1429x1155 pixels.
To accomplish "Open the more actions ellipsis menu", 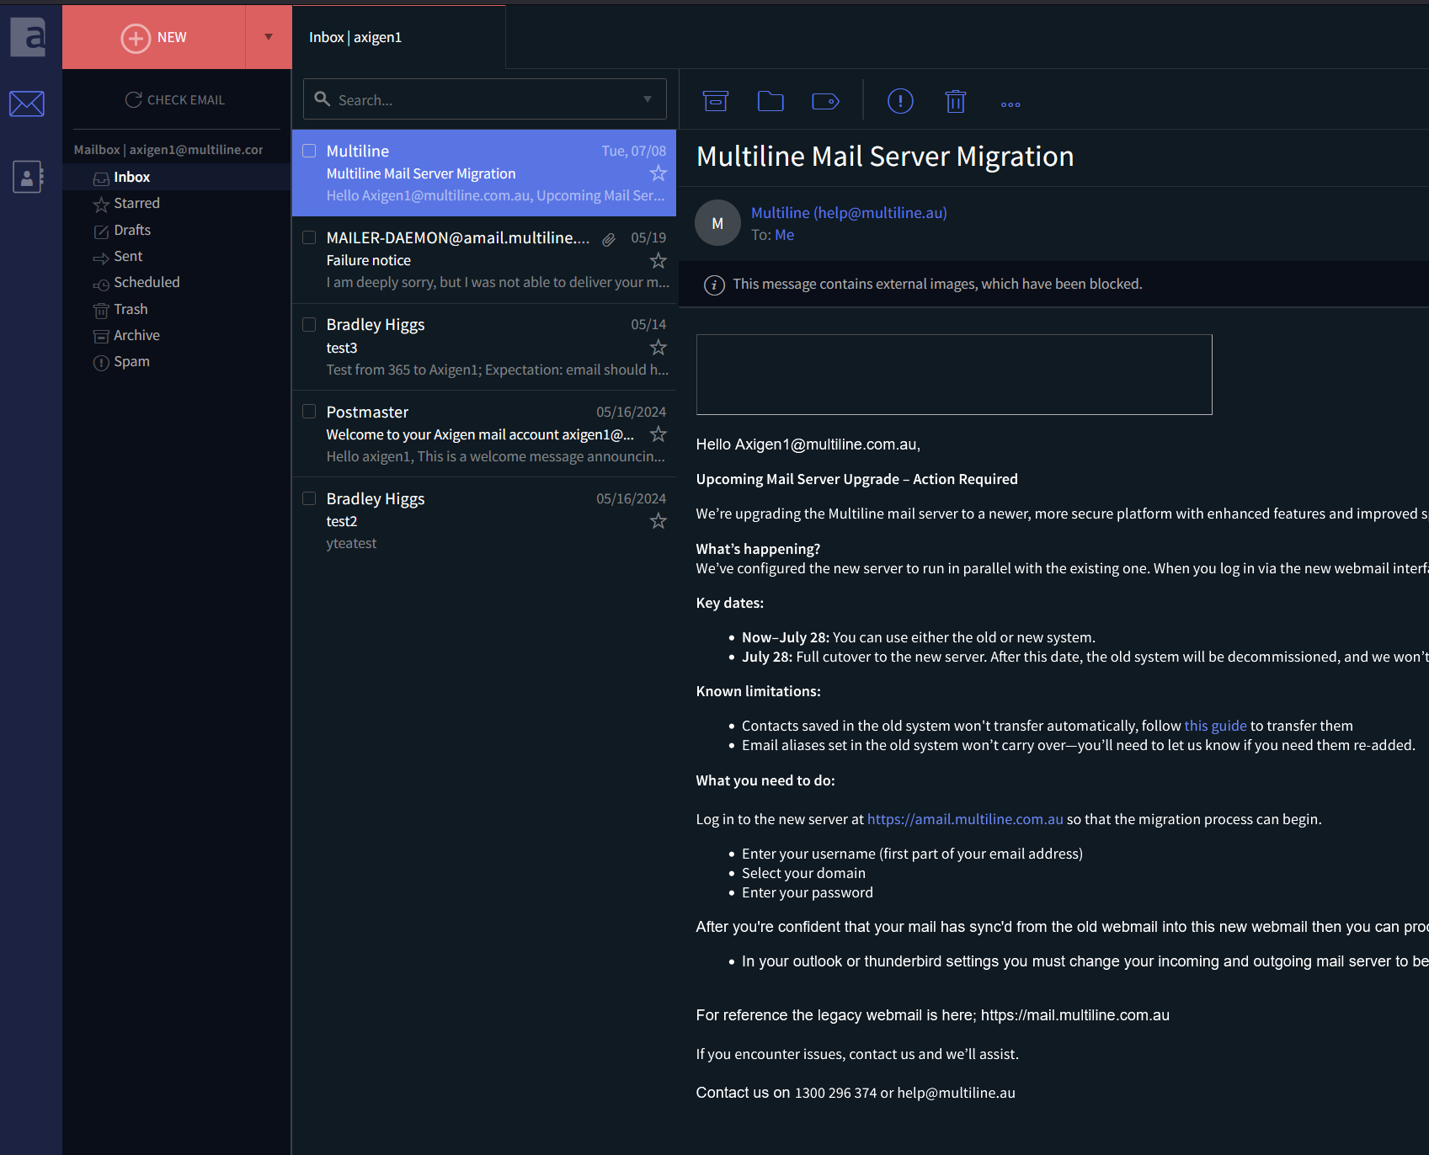I will click(1010, 104).
